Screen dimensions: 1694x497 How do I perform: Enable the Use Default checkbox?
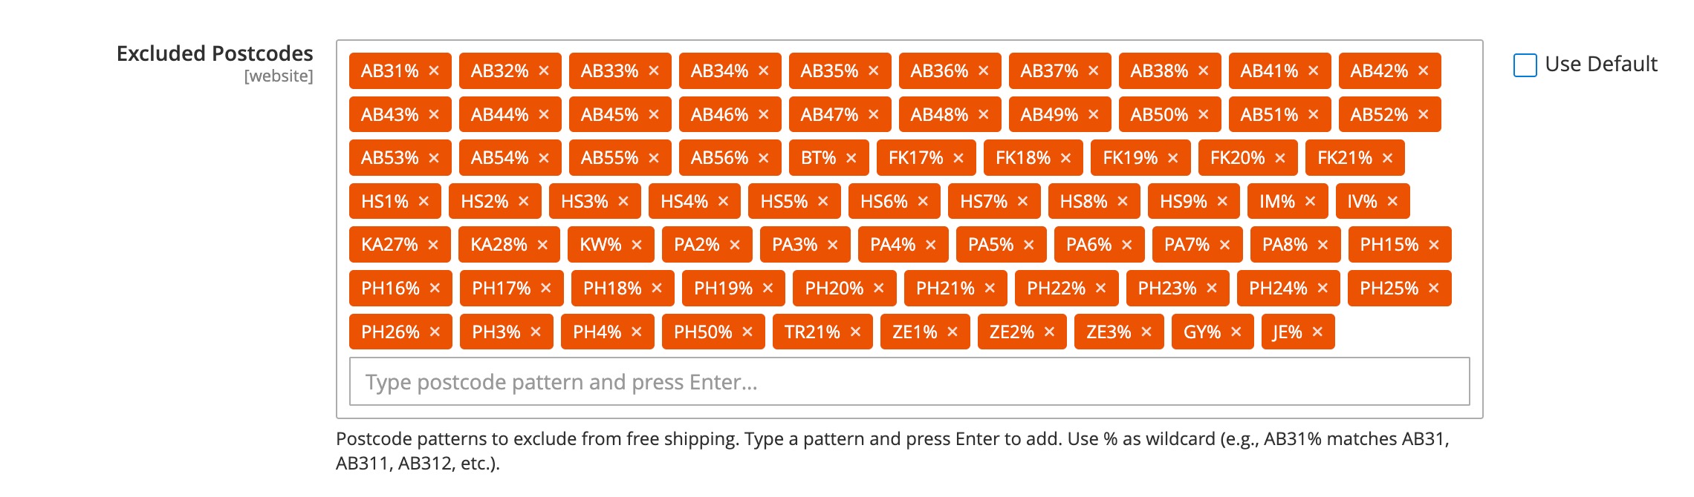click(1525, 65)
